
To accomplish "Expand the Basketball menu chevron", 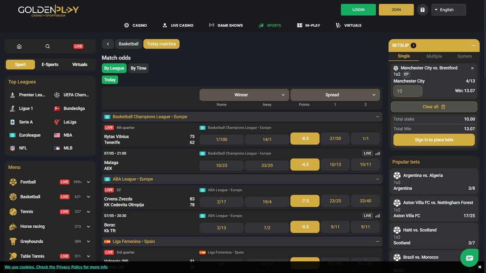I will click(x=88, y=197).
